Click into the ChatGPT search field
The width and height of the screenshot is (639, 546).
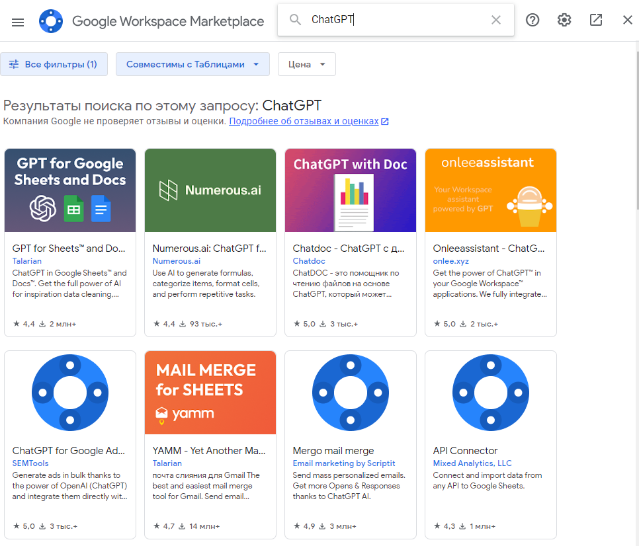(397, 20)
